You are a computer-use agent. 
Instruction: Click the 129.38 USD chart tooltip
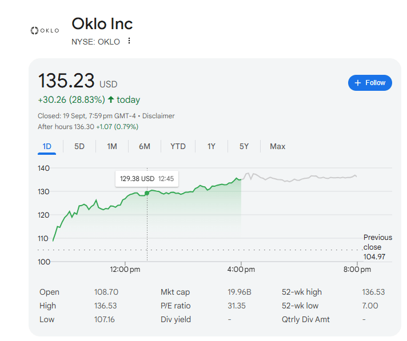point(146,179)
